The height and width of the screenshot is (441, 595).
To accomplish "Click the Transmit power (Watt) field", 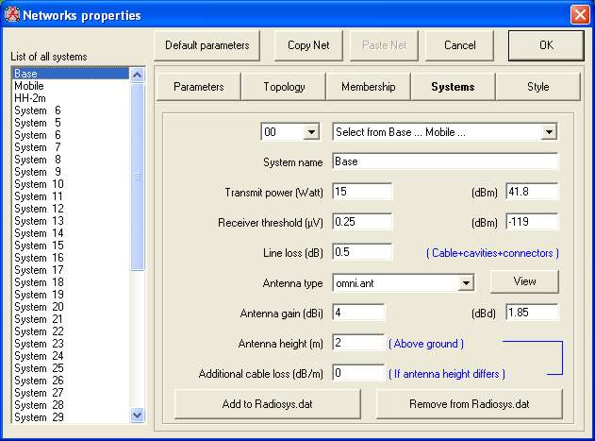I will (x=362, y=192).
